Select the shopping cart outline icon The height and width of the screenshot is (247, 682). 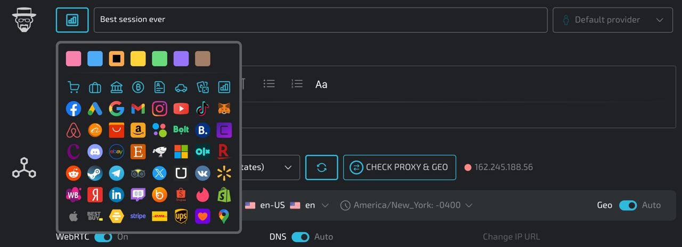coord(74,87)
